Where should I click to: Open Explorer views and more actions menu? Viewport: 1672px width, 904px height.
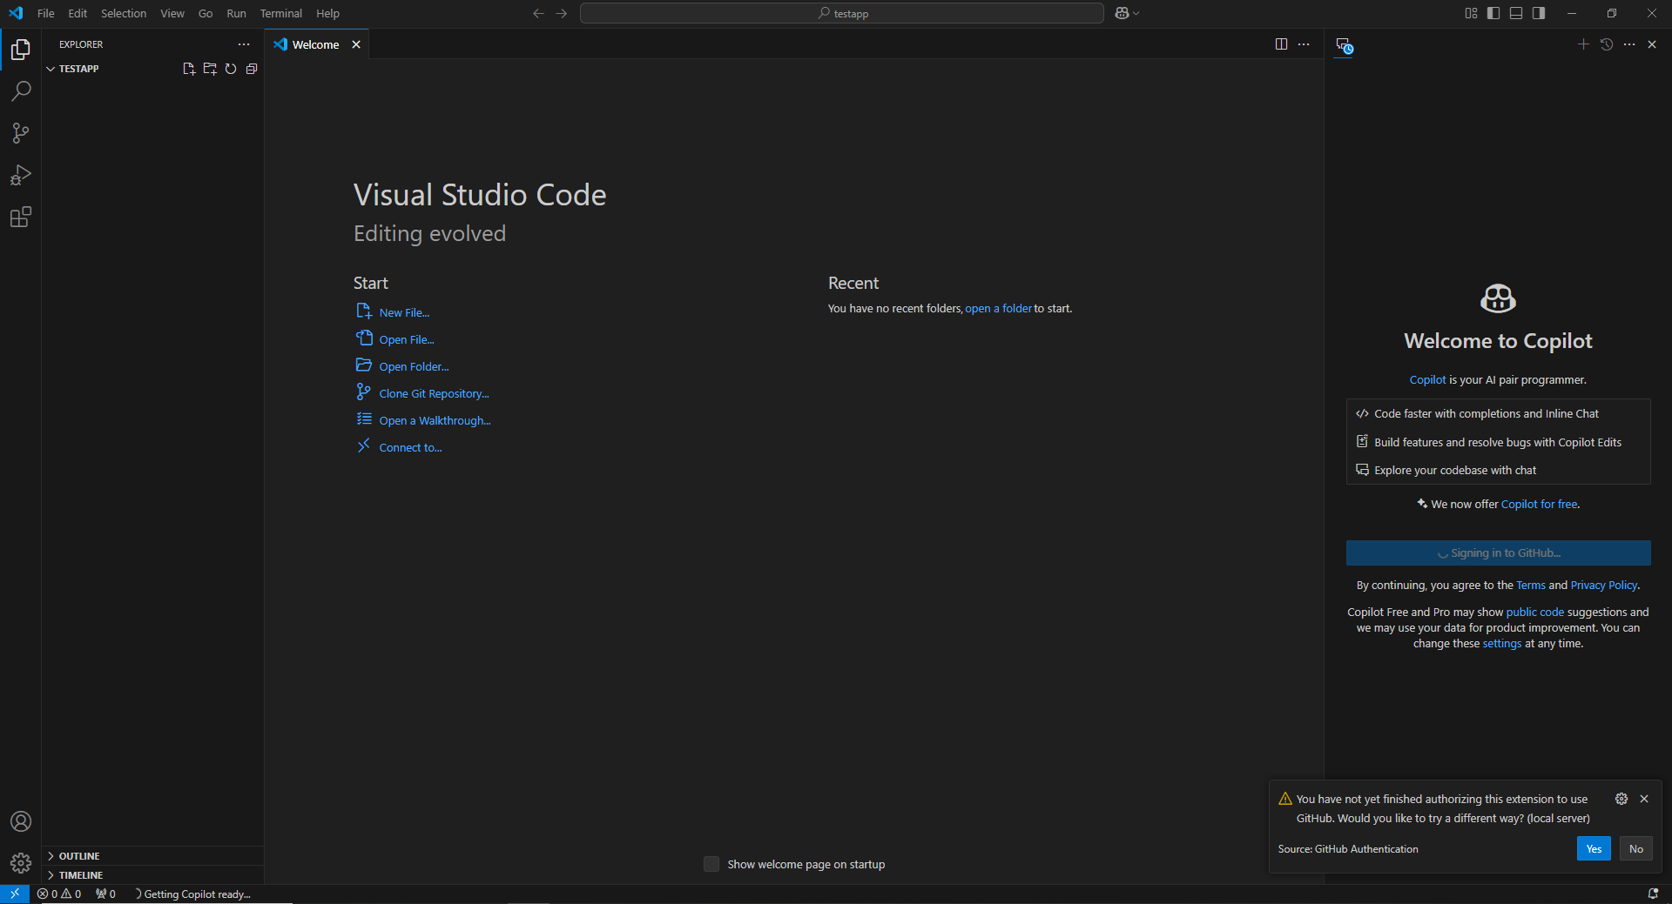coord(244,44)
